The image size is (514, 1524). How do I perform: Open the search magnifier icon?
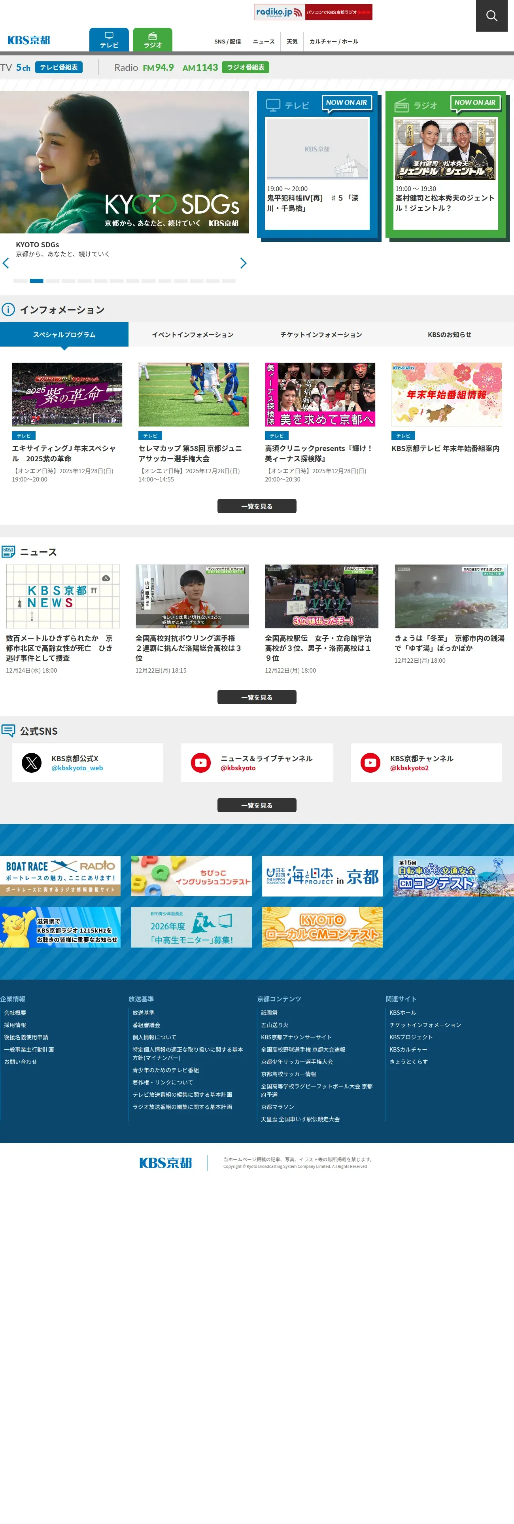[x=491, y=16]
